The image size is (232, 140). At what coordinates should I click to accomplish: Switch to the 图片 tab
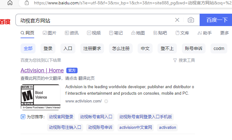click(x=50, y=33)
